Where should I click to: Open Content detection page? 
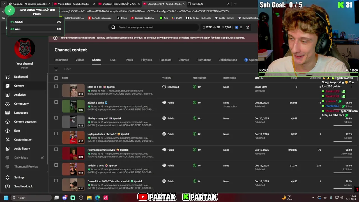pos(25,121)
